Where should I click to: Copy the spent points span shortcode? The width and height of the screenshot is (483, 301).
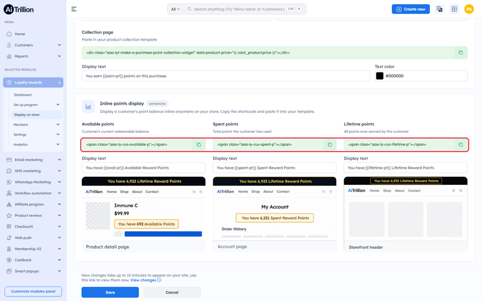(330, 145)
